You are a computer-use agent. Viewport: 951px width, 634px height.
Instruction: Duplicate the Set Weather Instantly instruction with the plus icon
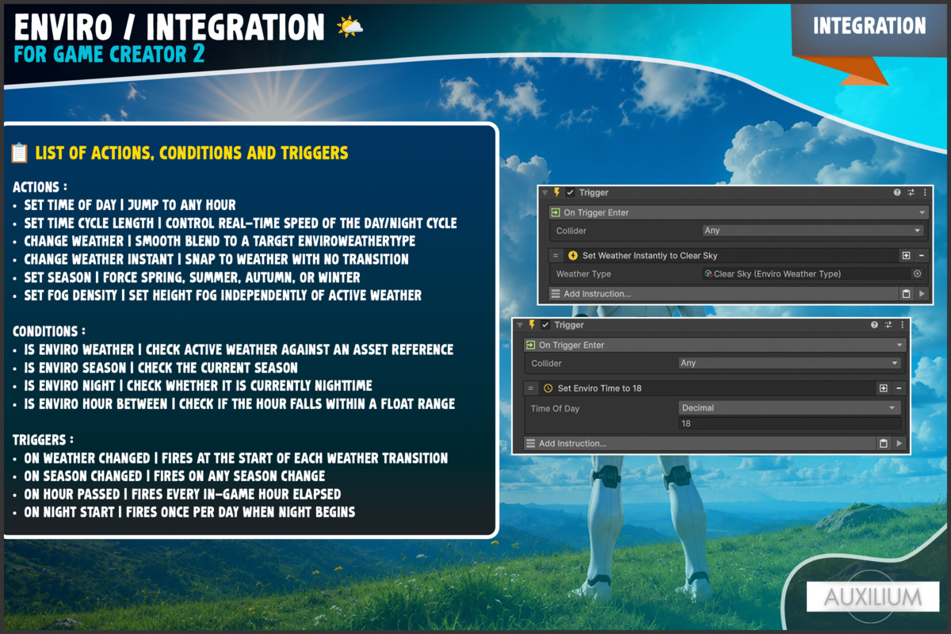pyautogui.click(x=906, y=256)
